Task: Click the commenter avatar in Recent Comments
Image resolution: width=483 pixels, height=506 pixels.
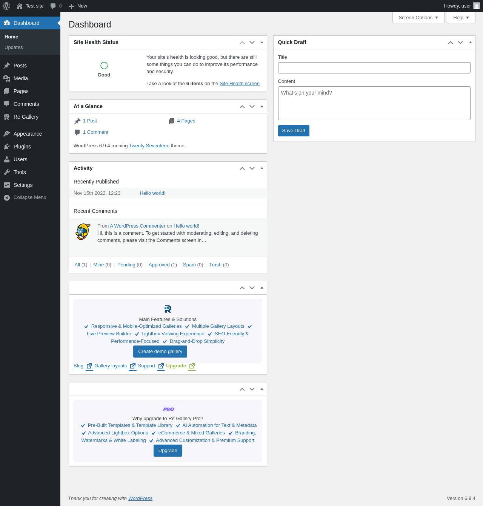Action: coord(83,232)
